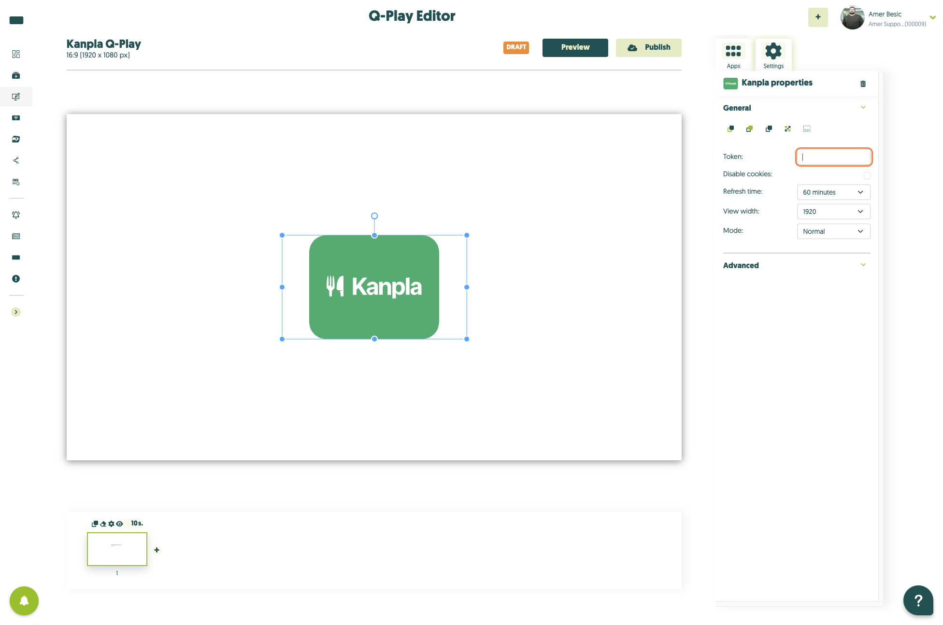Click the duplicate element icon in General
The image size is (943, 625).
769,129
